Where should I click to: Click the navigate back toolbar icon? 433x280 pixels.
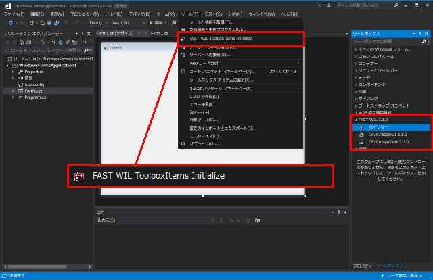pyautogui.click(x=11, y=23)
